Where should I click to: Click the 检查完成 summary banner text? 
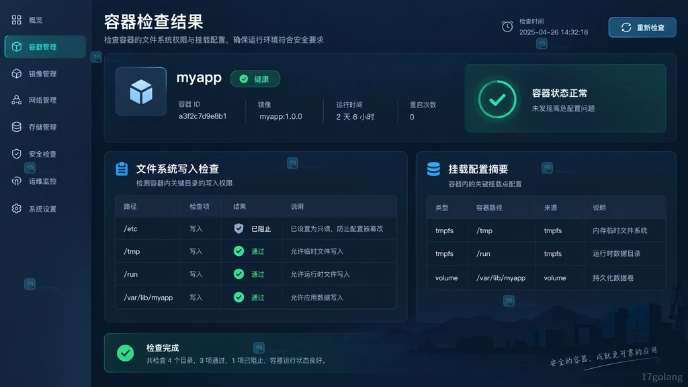163,348
